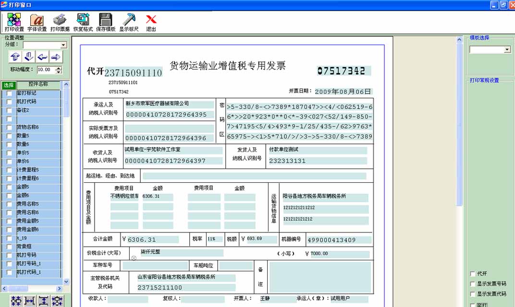Click the equal vertical height icon
The image size is (515, 307).
(x=43, y=301)
